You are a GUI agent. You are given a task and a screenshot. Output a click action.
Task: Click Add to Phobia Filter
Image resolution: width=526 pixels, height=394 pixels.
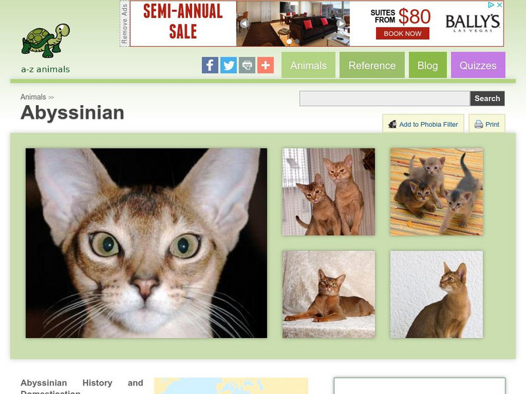point(423,124)
